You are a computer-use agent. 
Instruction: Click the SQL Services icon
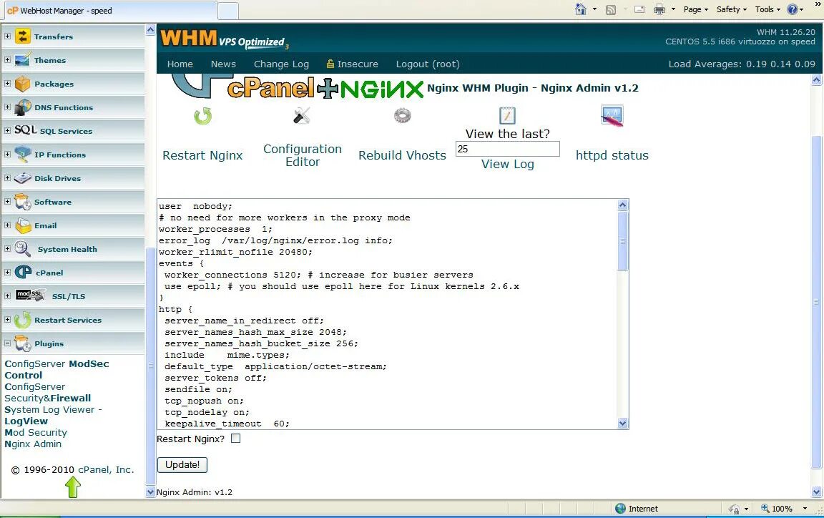(x=25, y=130)
